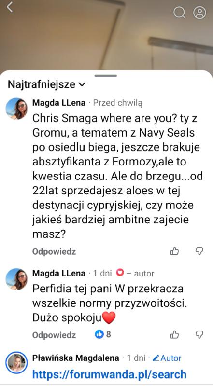Like the Chris Smaga comment
The height and width of the screenshot is (386, 213).
[174, 251]
